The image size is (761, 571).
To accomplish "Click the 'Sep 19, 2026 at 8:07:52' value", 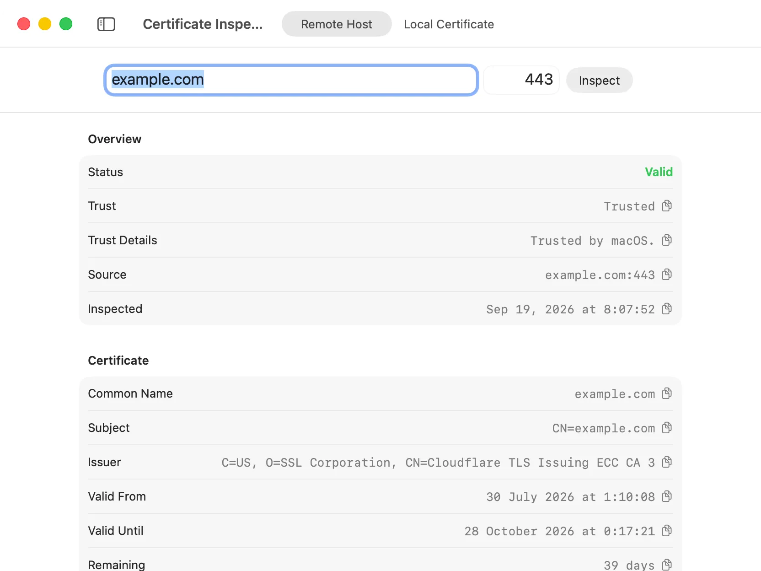I will pyautogui.click(x=570, y=309).
